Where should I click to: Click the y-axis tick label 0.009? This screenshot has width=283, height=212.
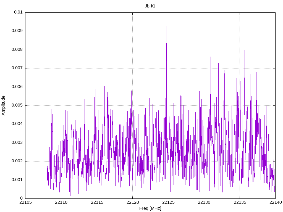tap(17, 31)
